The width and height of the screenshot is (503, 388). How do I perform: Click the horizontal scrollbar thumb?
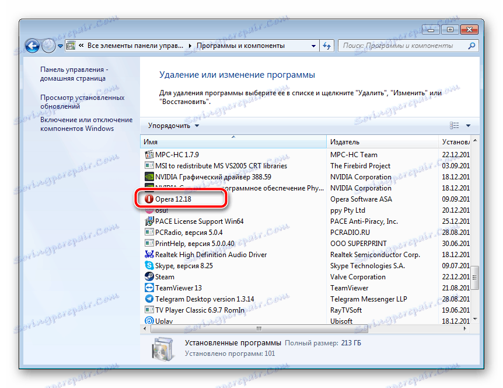(x=259, y=328)
